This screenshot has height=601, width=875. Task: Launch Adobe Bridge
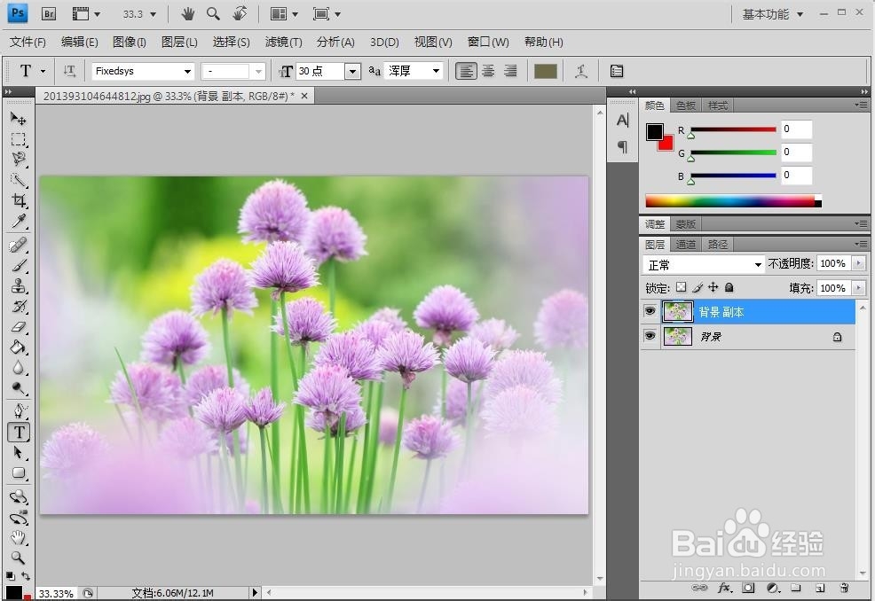click(x=49, y=14)
